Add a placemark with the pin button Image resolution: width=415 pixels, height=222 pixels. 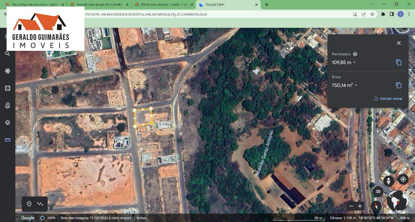point(29,204)
